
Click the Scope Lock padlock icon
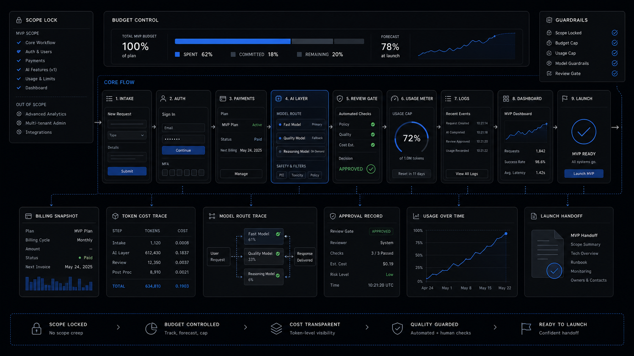[19, 20]
